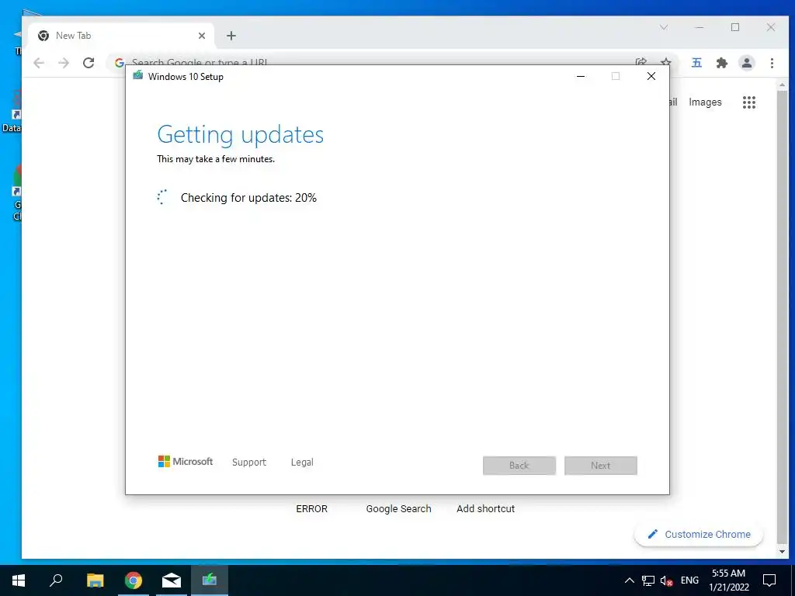Click the share page icon in address bar
The height and width of the screenshot is (596, 795).
pos(641,62)
